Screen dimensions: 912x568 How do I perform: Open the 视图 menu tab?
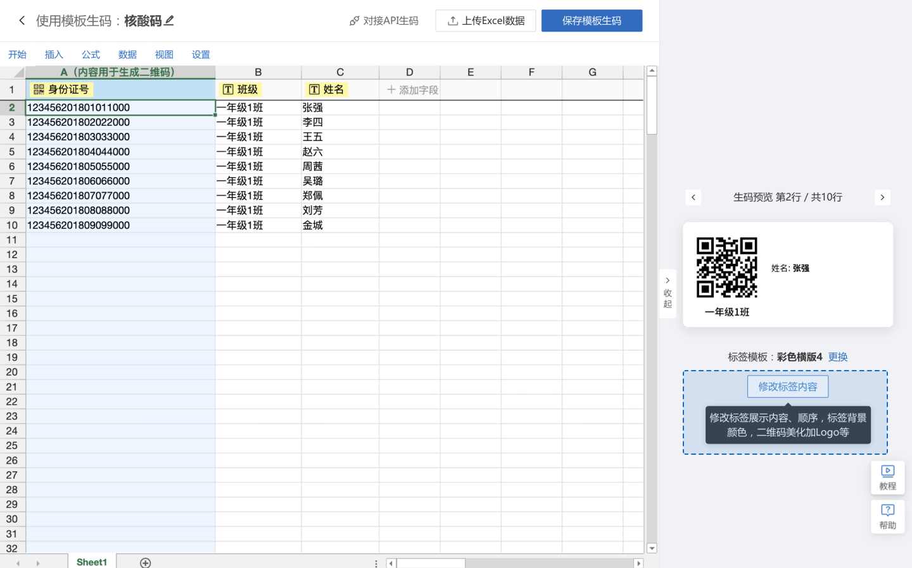tap(164, 54)
